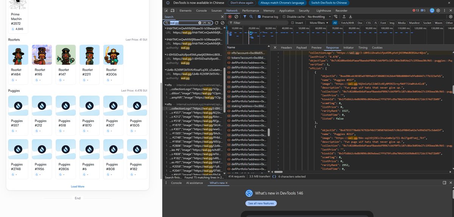Viewport: 454px width, 217px height.
Task: Toggle drawer dock position icon
Action: point(445,183)
